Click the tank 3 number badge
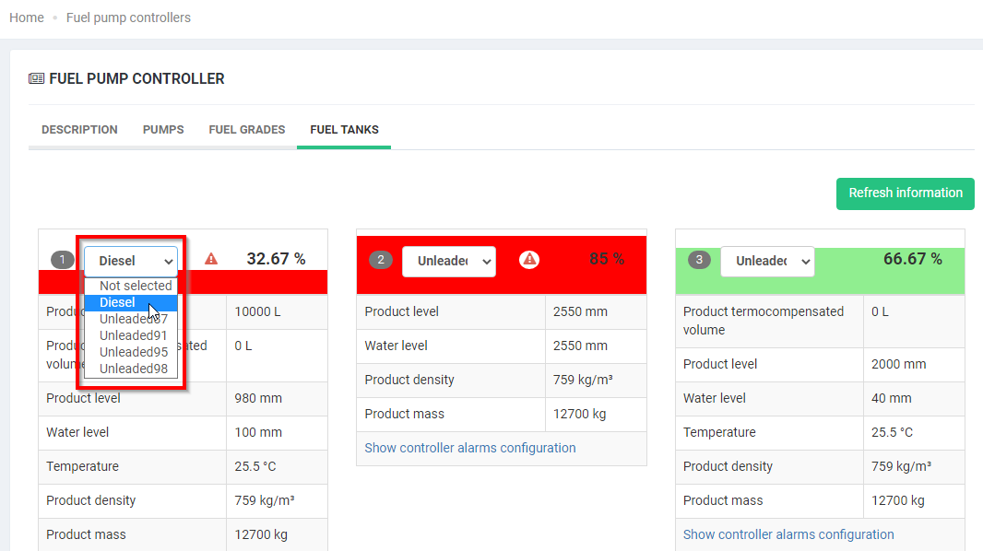The width and height of the screenshot is (983, 551). (x=699, y=261)
